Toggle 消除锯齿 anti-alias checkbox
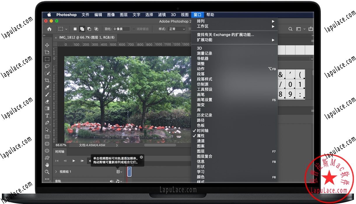This screenshot has width=356, height=204. (134, 29)
